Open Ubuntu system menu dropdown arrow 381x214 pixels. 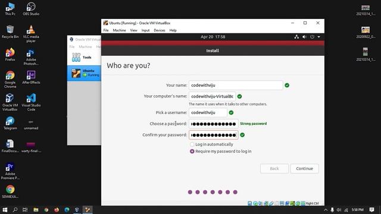[319, 37]
